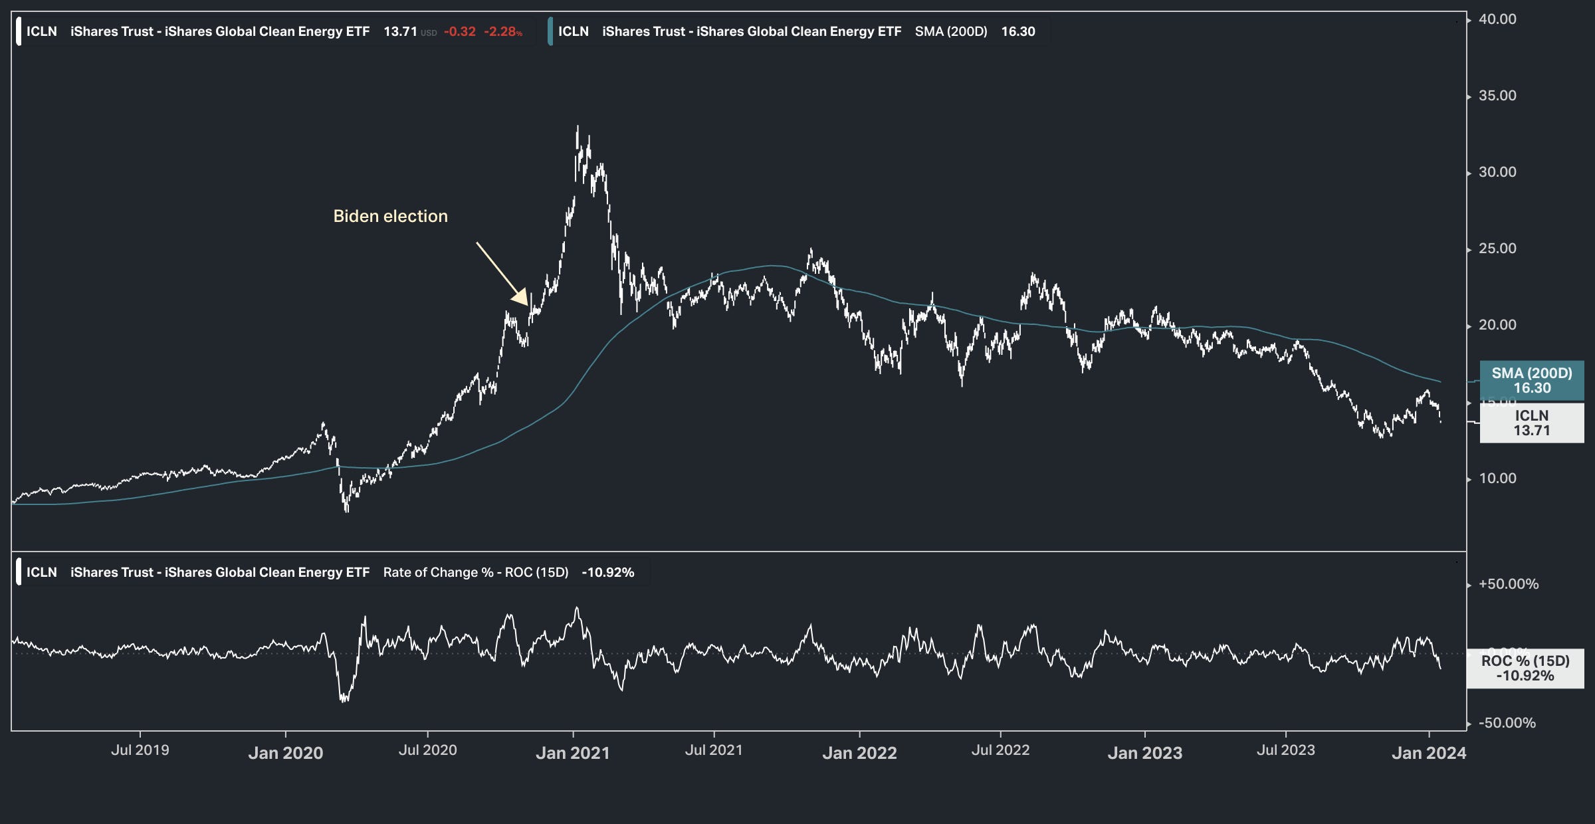This screenshot has width=1595, height=824.
Task: Click the Jul 2020 date axis label
Action: [427, 750]
